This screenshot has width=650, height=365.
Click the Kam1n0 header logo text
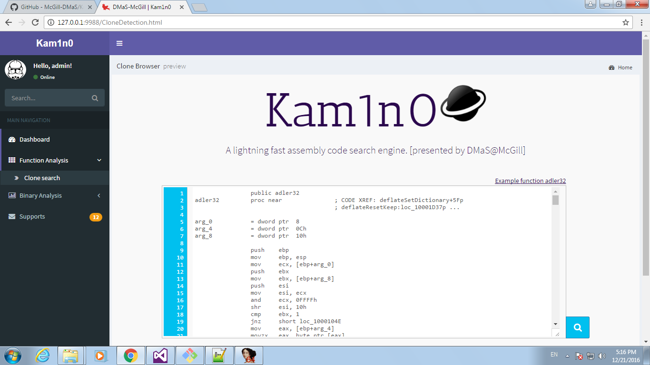55,43
